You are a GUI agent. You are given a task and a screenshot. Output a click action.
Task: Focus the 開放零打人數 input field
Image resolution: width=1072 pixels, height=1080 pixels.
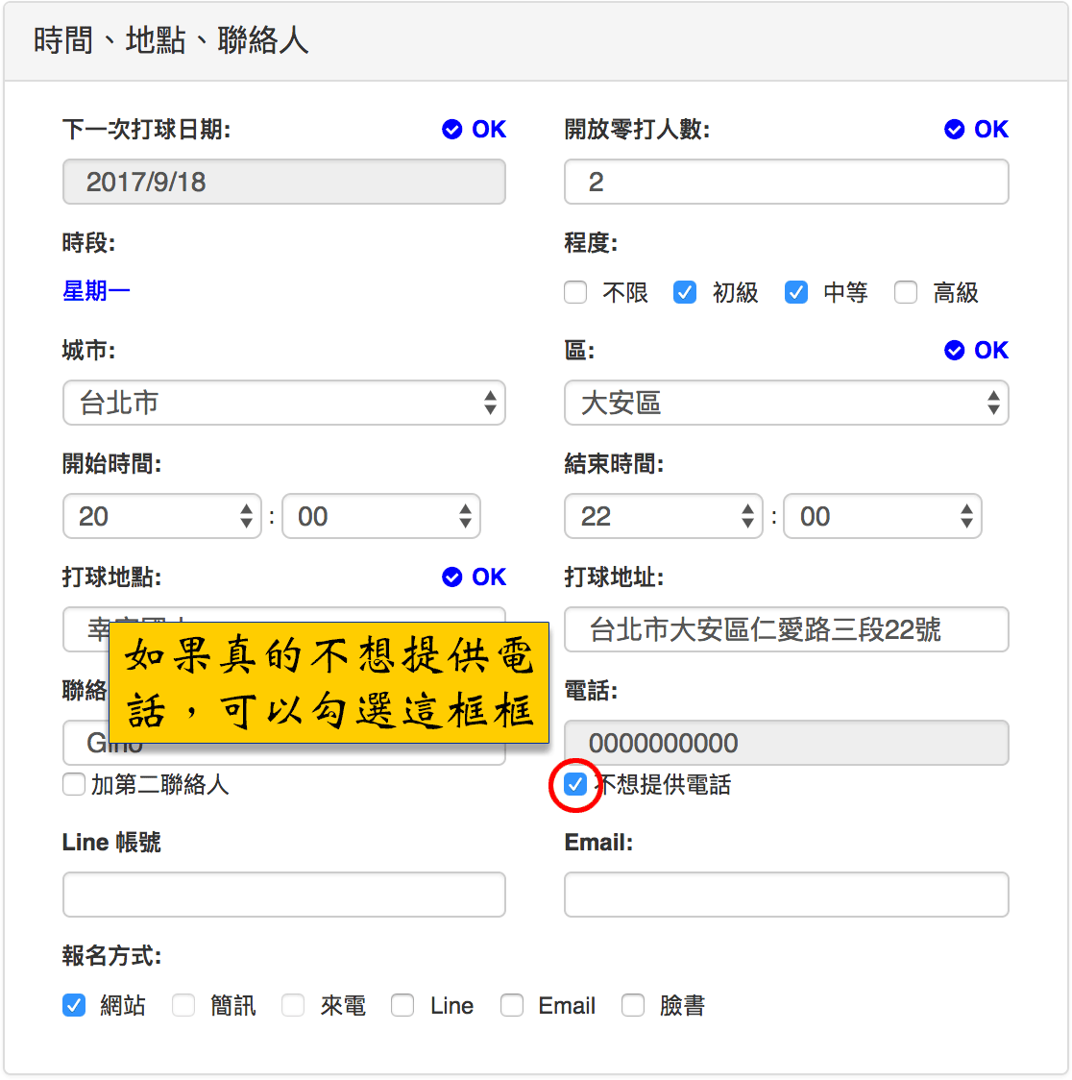point(786,183)
